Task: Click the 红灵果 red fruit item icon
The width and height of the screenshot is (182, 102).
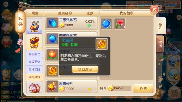Action: (52, 55)
